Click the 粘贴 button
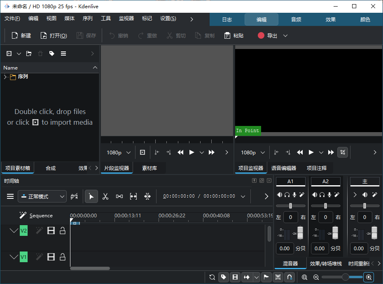This screenshot has width=383, height=284. coord(234,36)
